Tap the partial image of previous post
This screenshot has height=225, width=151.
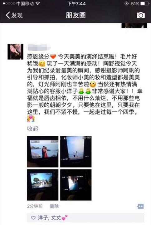pos(134,25)
